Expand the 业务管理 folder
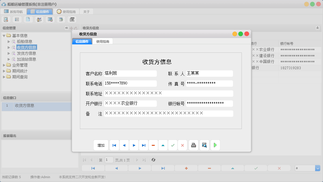The width and height of the screenshot is (323, 182). pyautogui.click(x=4, y=65)
